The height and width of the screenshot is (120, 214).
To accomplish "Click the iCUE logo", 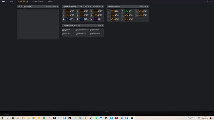I will 3,2.
